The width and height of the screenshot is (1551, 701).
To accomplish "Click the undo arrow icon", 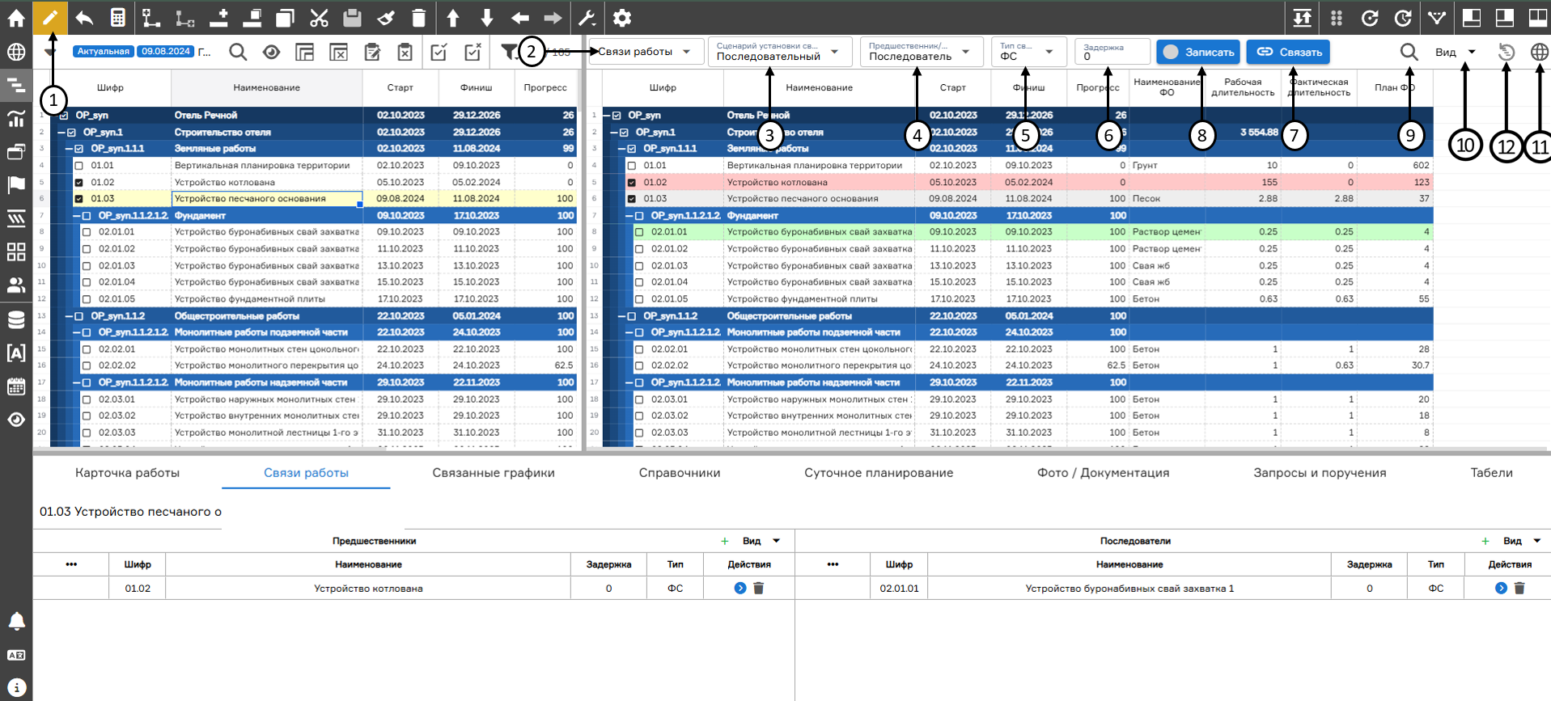I will point(84,18).
